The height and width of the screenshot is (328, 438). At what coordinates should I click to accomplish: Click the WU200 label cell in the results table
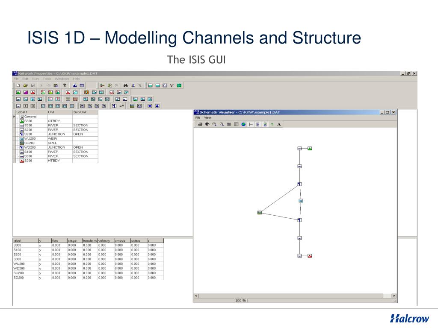pyautogui.click(x=25, y=264)
